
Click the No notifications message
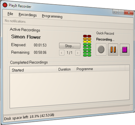click(x=16, y=21)
